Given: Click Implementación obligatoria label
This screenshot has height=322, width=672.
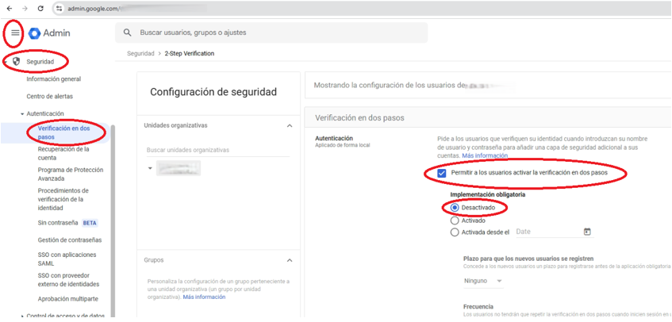Looking at the screenshot, I should click(488, 195).
